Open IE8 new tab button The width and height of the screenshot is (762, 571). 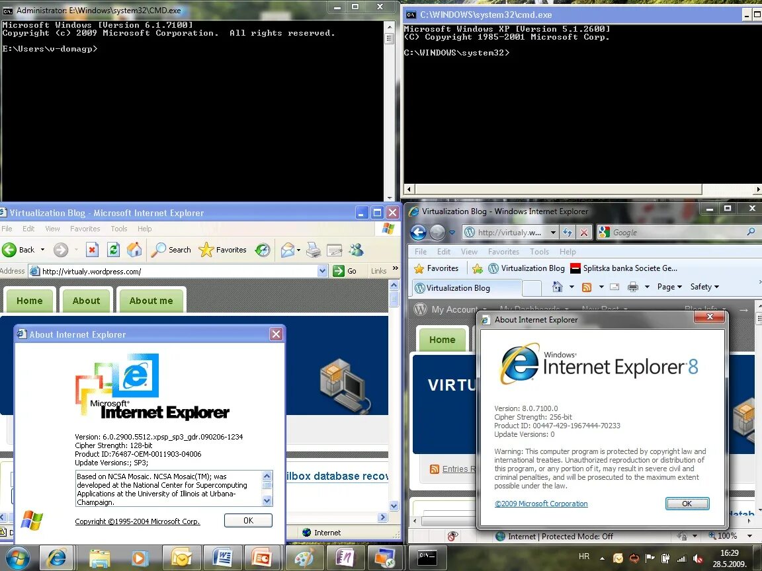click(532, 288)
